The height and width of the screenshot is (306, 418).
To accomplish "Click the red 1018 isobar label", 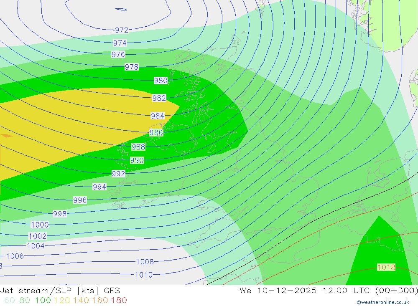I will 386,267.
